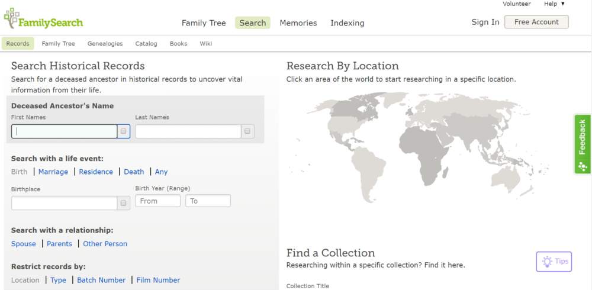
Task: Add a Parents relationship search
Action: (x=59, y=244)
